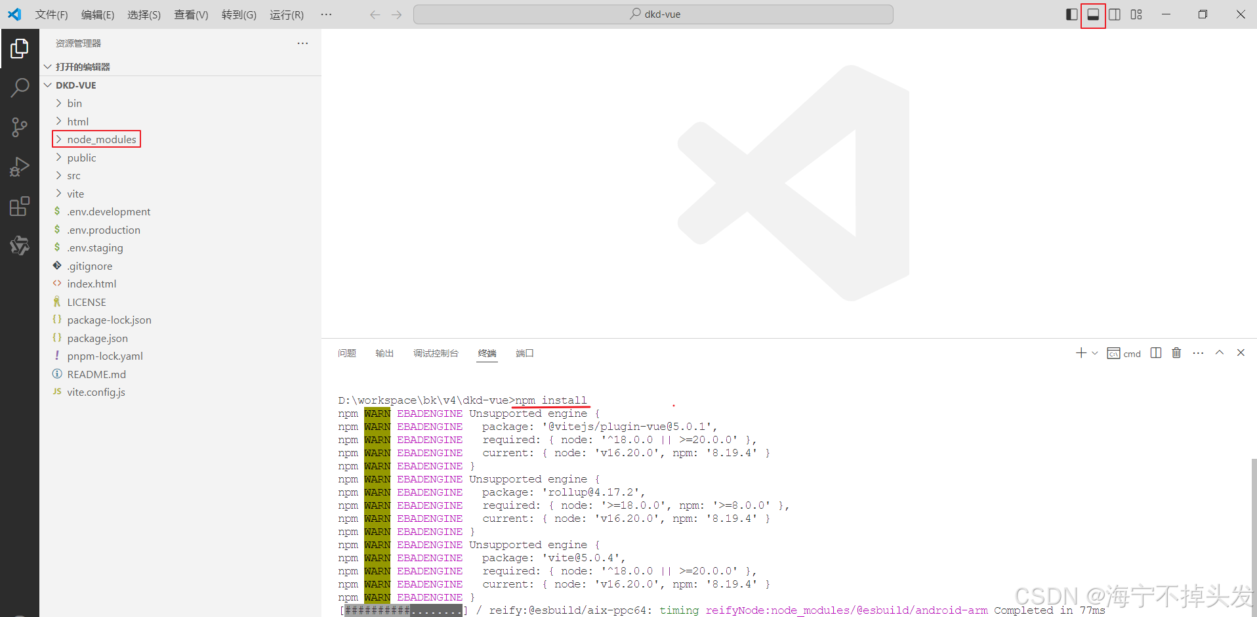Open package-lock.json file
The height and width of the screenshot is (617, 1257).
(180, 320)
